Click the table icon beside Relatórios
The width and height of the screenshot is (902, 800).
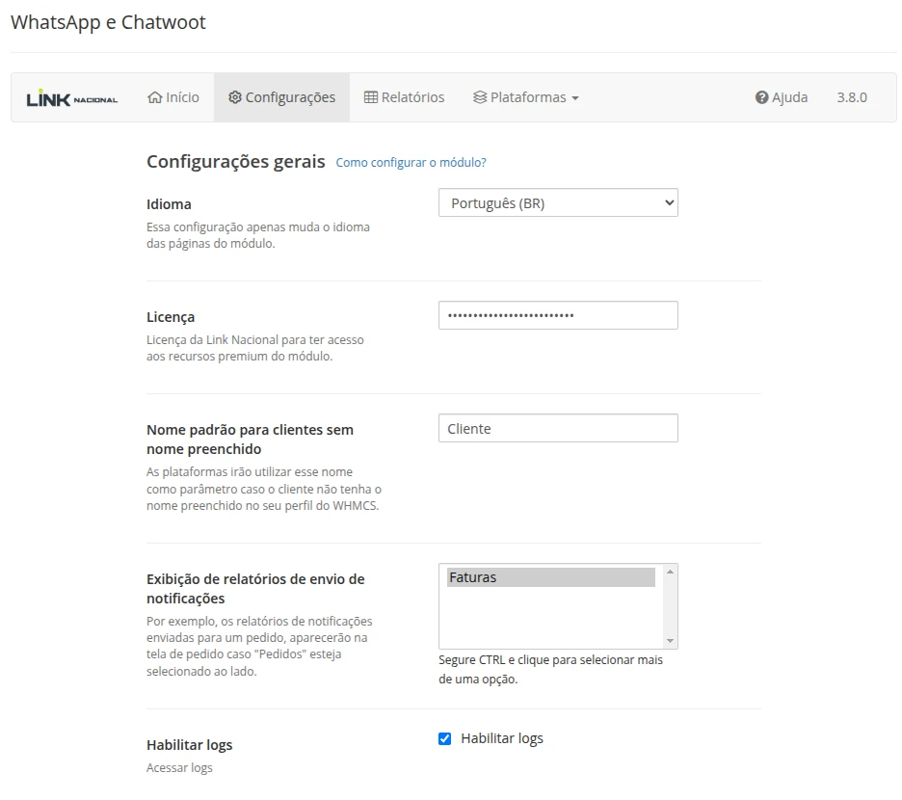coord(370,97)
